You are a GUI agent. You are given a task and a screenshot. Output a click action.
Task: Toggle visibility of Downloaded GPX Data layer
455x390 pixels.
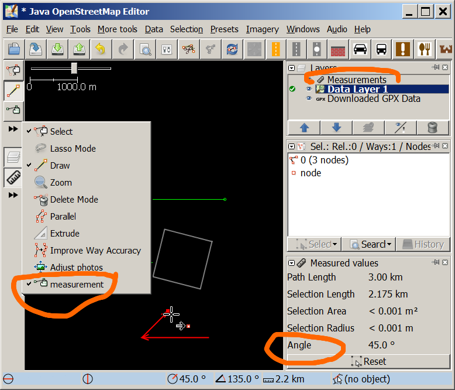(309, 98)
